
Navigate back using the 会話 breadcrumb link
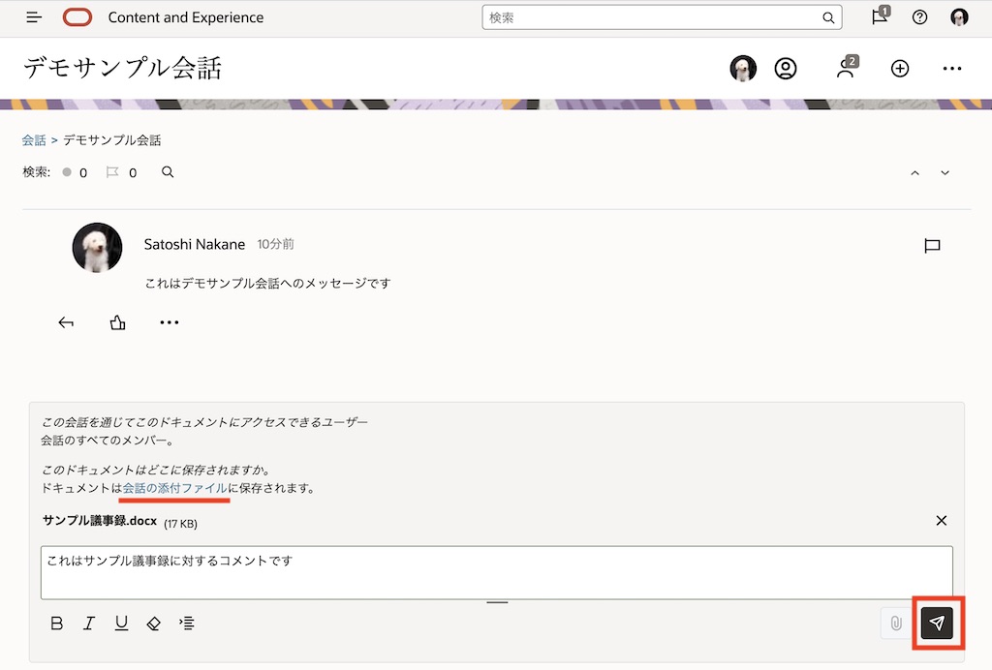click(33, 139)
